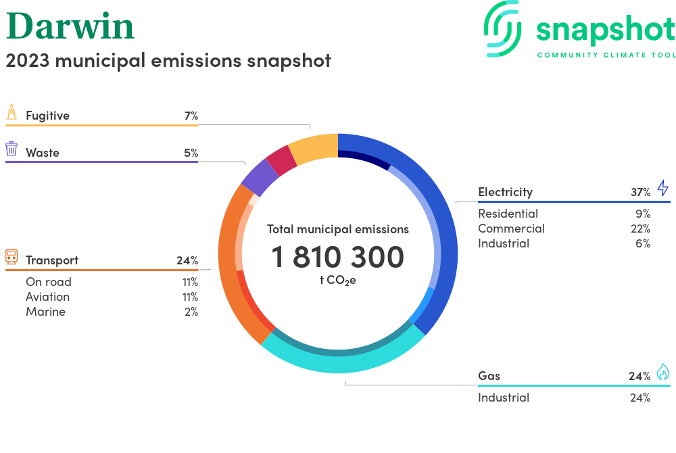Click the total emissions 1 810 300 figure
The image size is (676, 453).
point(337,258)
